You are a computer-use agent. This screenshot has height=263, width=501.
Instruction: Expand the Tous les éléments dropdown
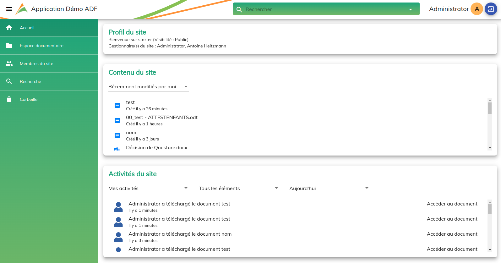[x=239, y=189]
